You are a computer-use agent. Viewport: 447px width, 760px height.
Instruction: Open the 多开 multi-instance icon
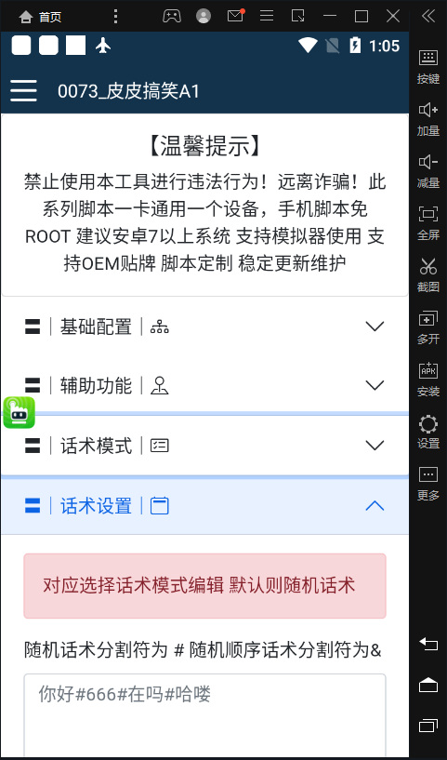[x=428, y=327]
